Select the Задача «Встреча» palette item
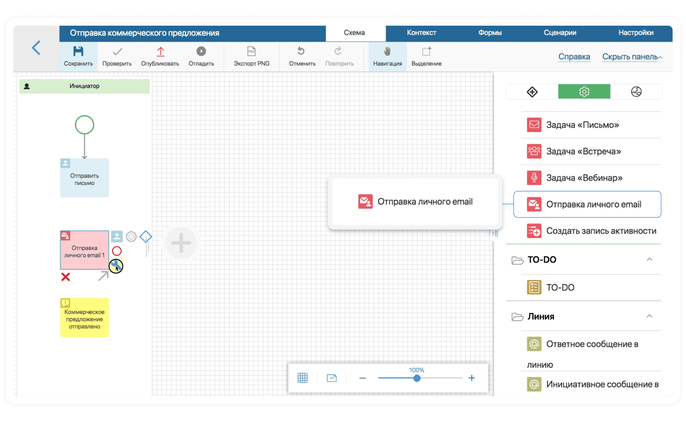This screenshot has height=422, width=686. point(583,151)
